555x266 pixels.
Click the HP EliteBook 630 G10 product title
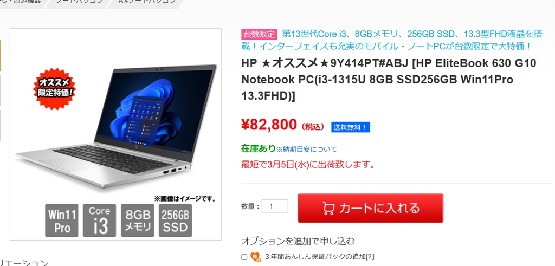pos(389,80)
